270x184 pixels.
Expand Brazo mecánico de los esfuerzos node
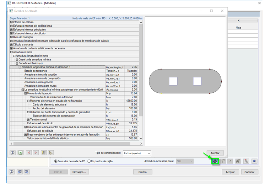point(26,135)
